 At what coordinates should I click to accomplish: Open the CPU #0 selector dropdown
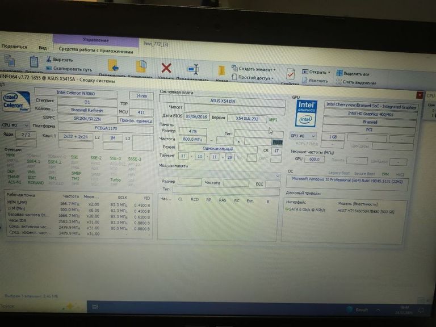(15, 125)
